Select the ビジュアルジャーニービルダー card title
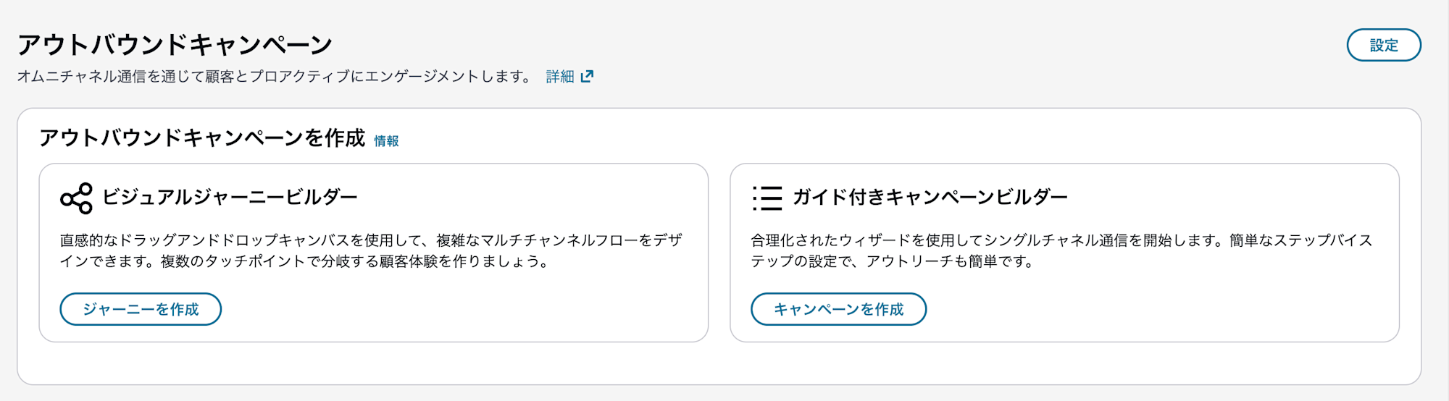The image size is (1449, 401). click(x=230, y=197)
